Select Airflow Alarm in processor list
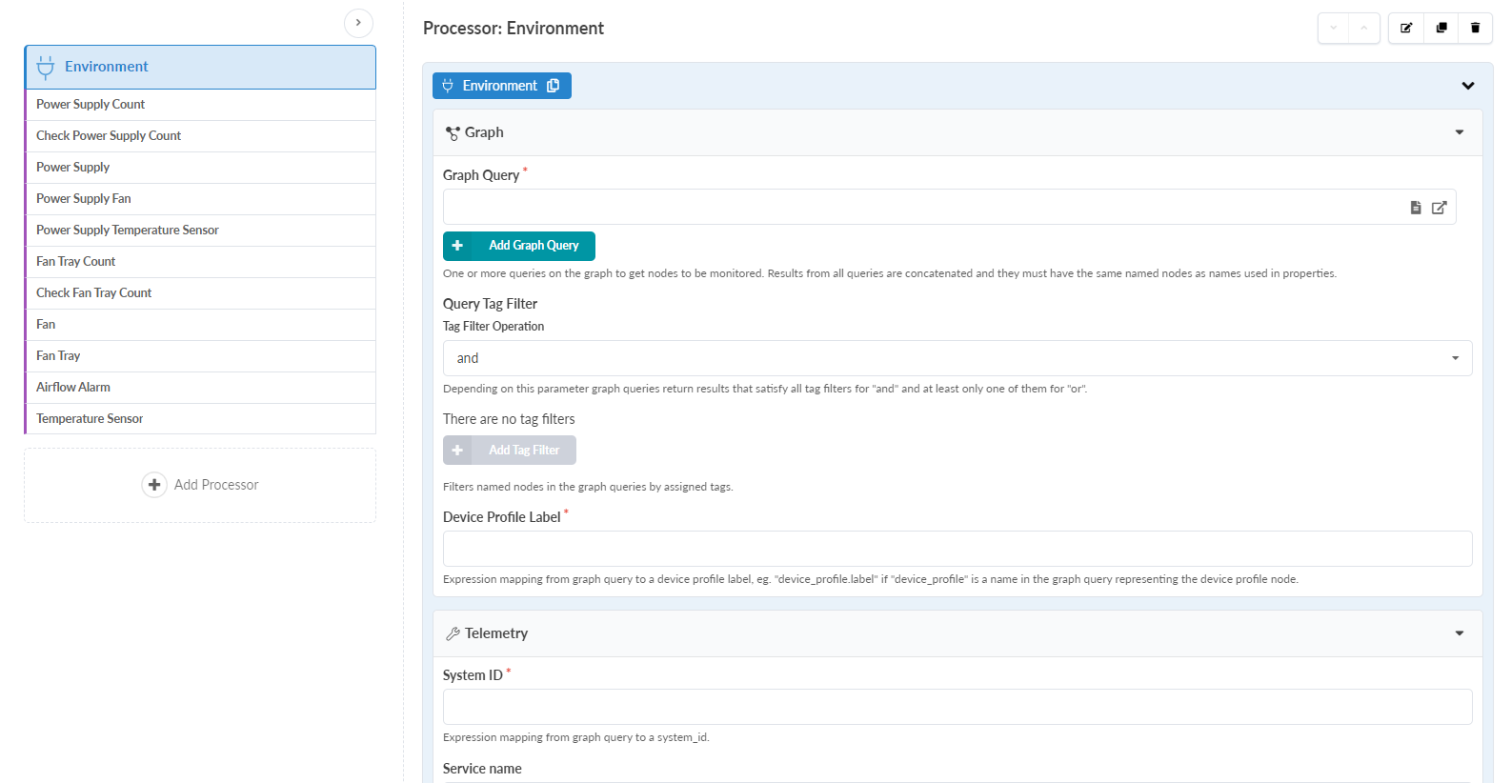This screenshot has width=1511, height=783. (x=73, y=387)
